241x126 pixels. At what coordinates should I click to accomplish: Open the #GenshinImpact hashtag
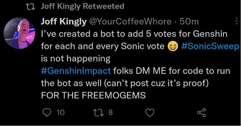(x=76, y=71)
